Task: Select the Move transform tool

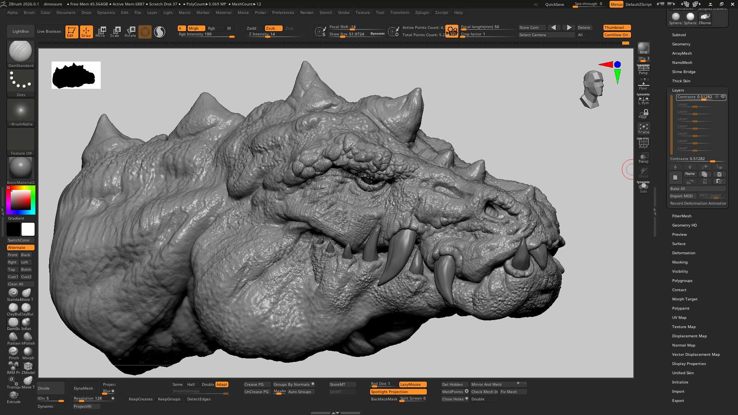Action: click(100, 32)
